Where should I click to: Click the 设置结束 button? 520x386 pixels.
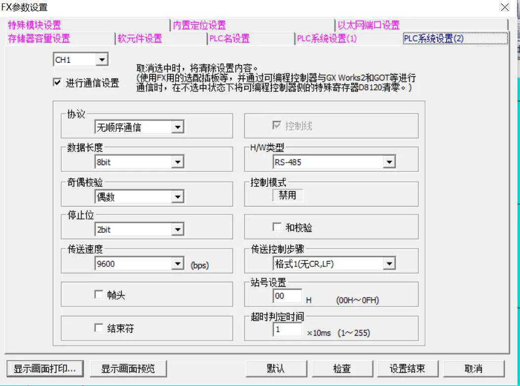(407, 369)
